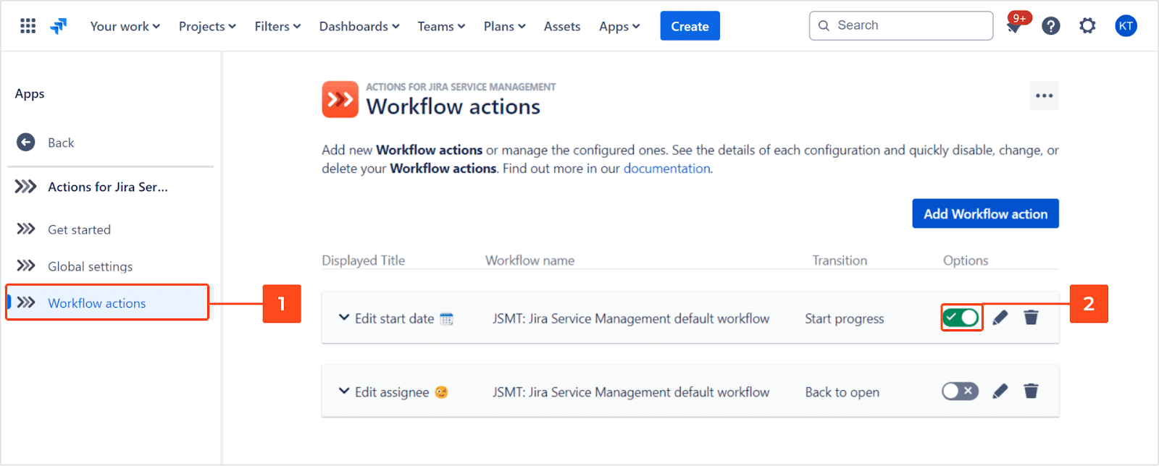Viewport: 1159px width, 466px height.
Task: Open the documentation link
Action: [x=666, y=169]
